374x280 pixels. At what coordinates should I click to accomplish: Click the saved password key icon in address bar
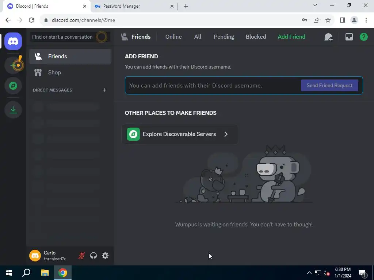tap(305, 20)
